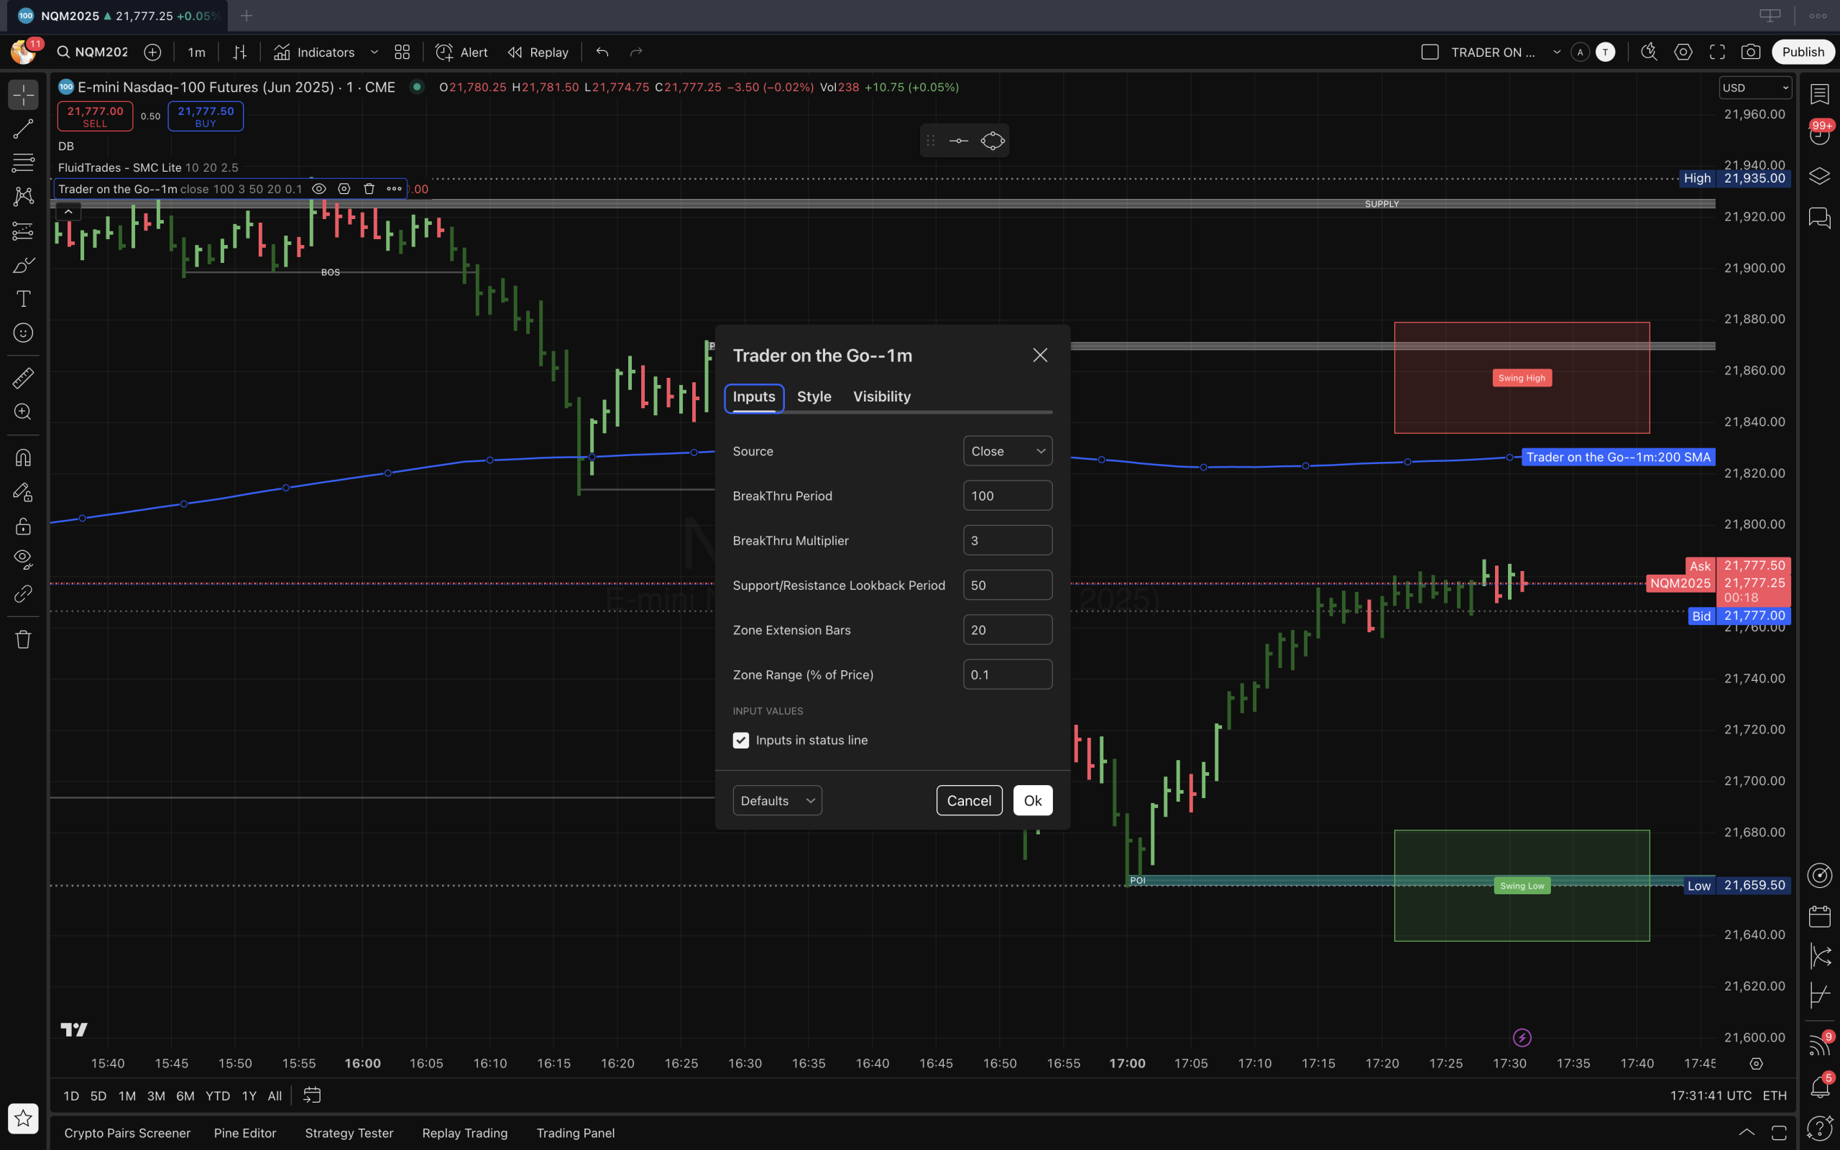Switch to the Style tab
Screen dimensions: 1840x1150
tap(814, 397)
